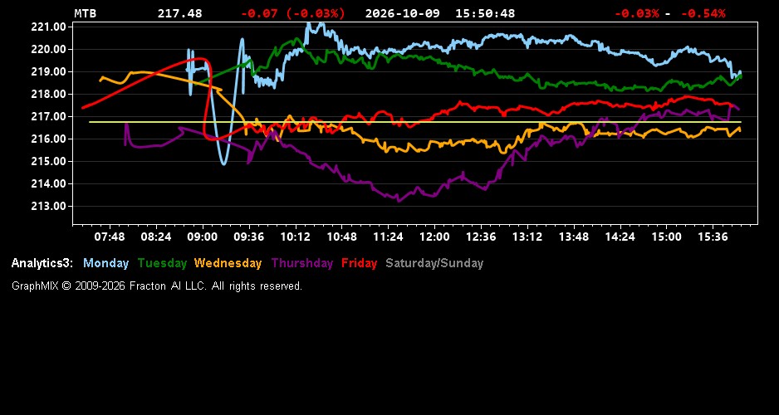Select the Thurshday legend label
The height and width of the screenshot is (415, 779).
click(302, 263)
